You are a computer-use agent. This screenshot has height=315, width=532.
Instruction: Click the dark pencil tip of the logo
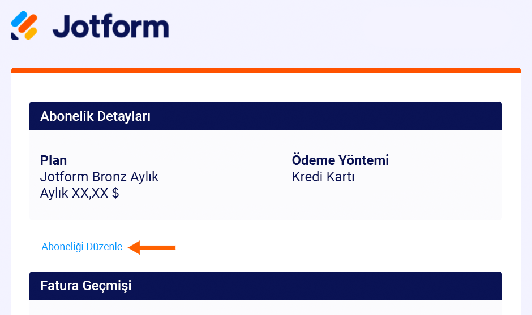15,35
